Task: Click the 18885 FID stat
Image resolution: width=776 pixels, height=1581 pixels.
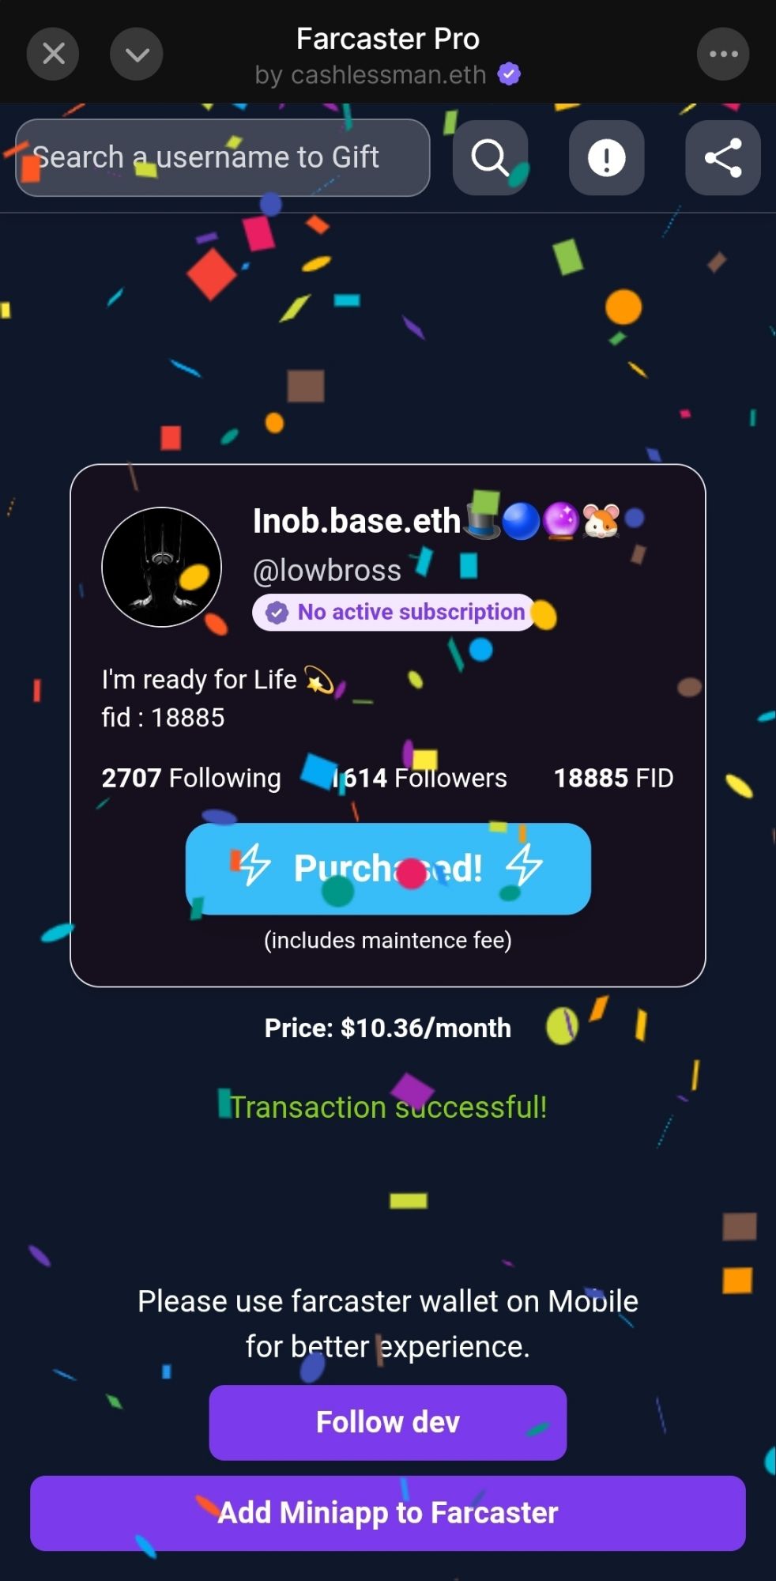Action: pyautogui.click(x=614, y=778)
